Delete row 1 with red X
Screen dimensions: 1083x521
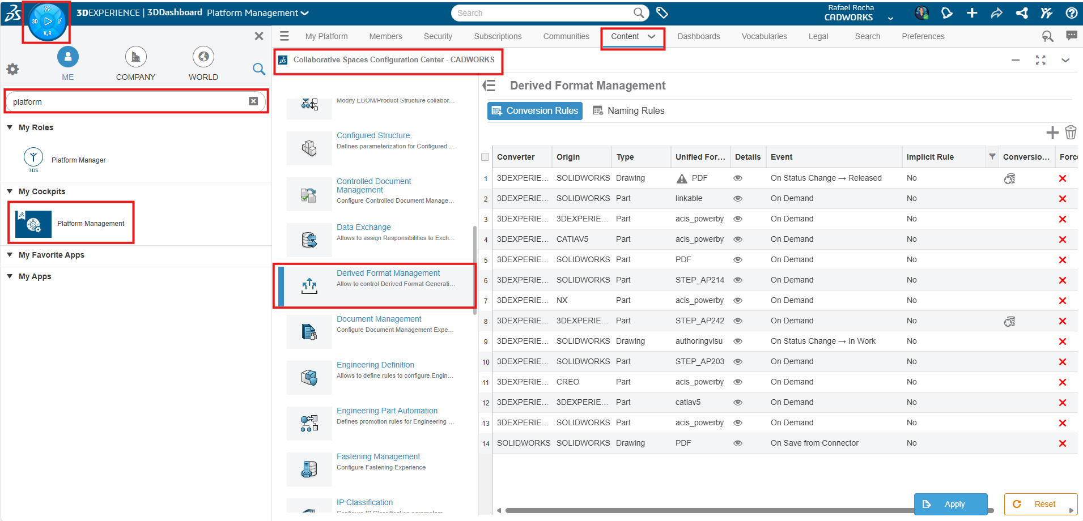pyautogui.click(x=1063, y=178)
